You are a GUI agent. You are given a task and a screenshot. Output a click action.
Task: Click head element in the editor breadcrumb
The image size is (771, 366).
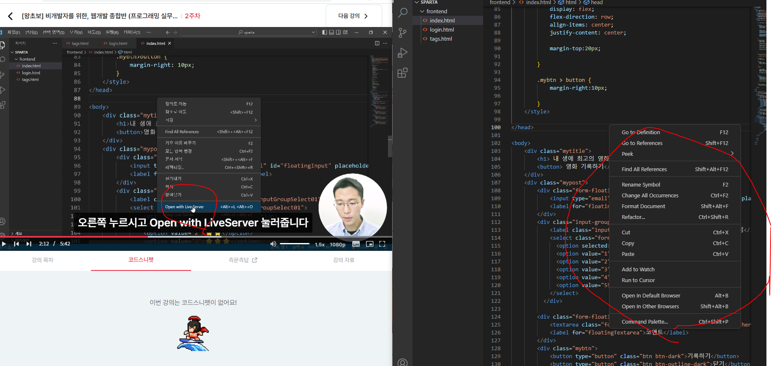pos(596,2)
